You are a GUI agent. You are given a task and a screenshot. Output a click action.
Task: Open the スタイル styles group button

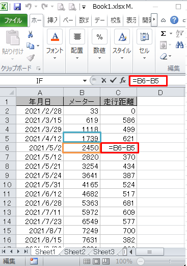pos(122,45)
